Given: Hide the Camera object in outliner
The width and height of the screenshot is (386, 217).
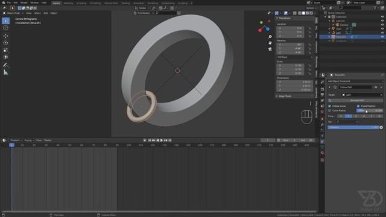Looking at the screenshot, I should [382, 25].
